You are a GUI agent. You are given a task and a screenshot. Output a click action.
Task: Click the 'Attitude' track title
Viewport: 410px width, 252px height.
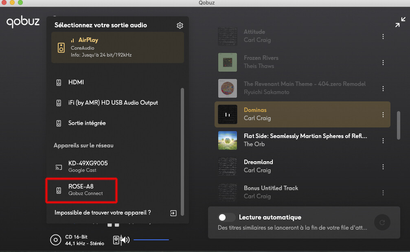254,32
